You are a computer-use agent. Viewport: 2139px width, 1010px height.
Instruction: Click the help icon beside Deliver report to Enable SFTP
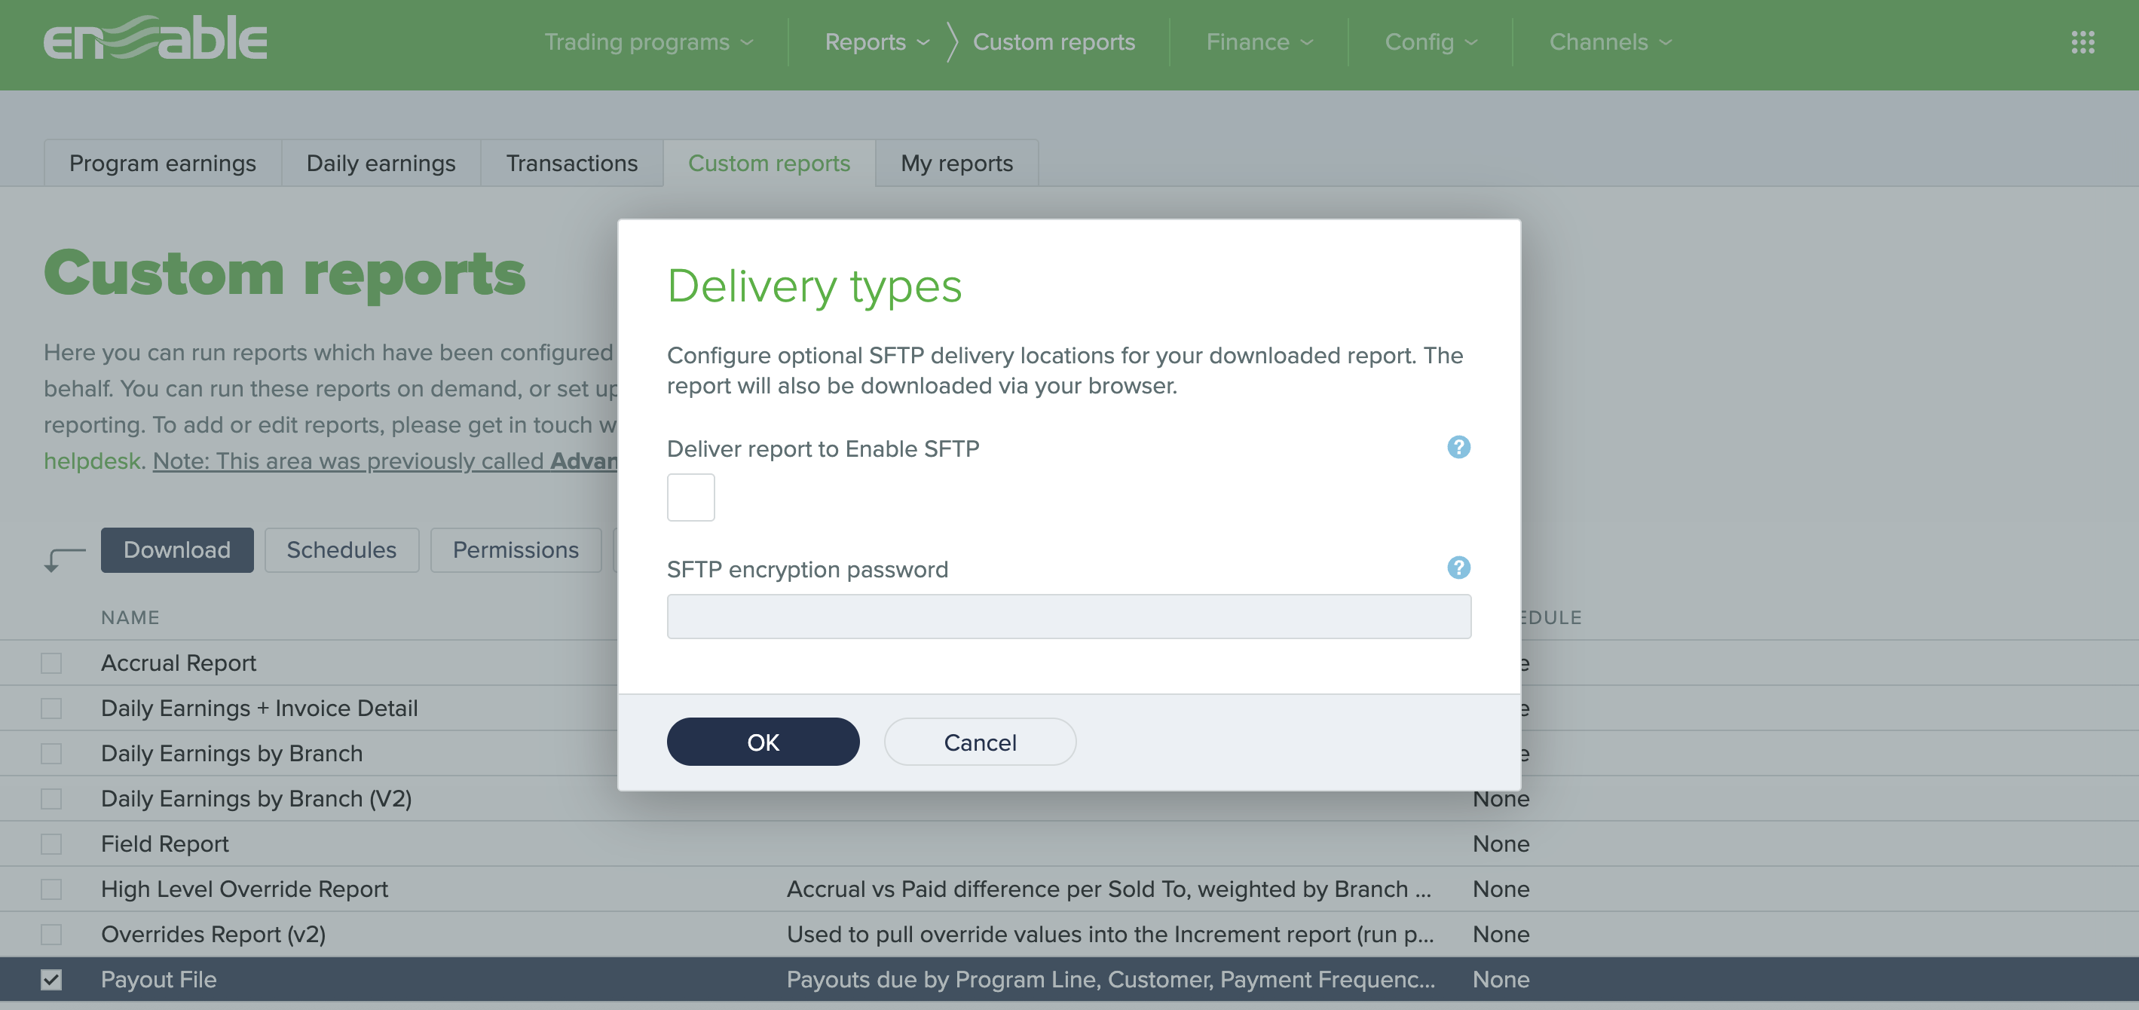tap(1459, 447)
